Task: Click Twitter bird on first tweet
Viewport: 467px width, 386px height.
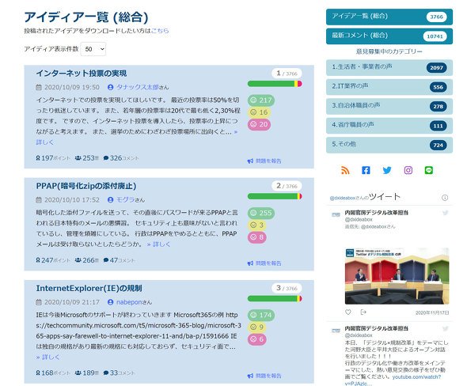Action: tap(446, 213)
